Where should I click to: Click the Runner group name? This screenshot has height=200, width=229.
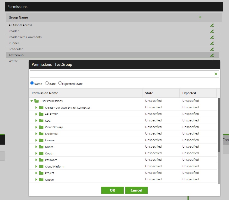[14, 43]
